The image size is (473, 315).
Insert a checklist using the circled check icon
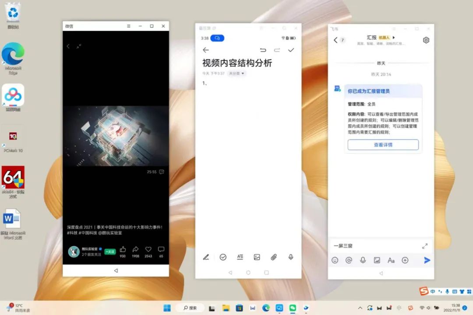tap(223, 257)
